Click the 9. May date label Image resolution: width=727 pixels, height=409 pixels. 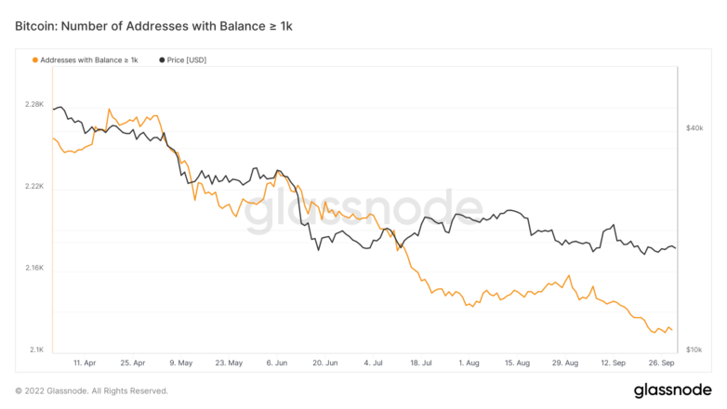(181, 363)
